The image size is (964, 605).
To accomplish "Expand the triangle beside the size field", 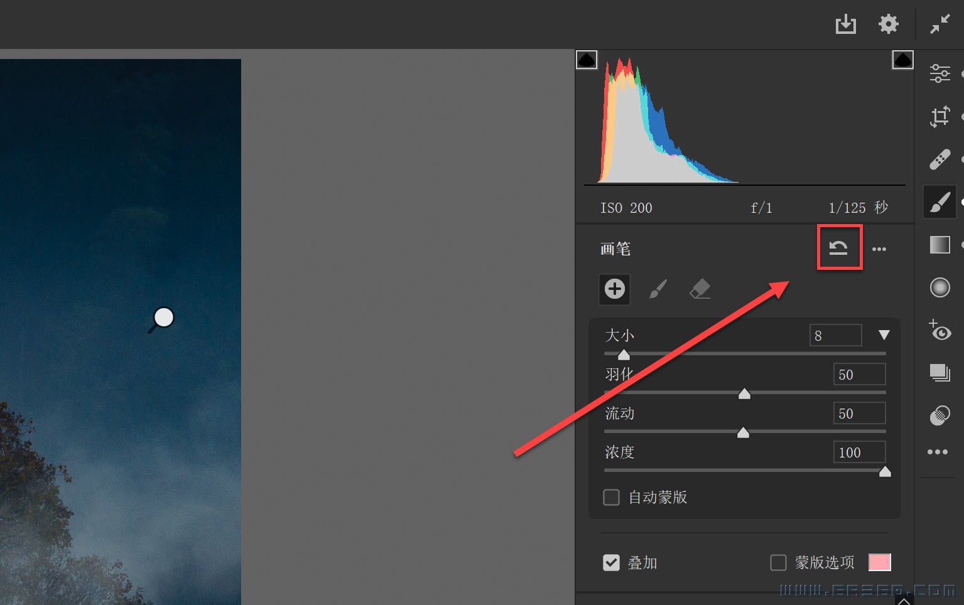I will click(x=884, y=335).
